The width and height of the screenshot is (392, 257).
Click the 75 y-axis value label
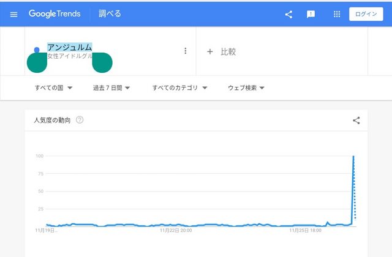(x=41, y=174)
